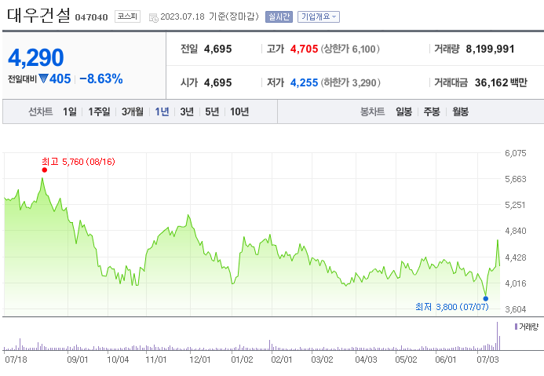The height and width of the screenshot is (376, 544).
Task: Click the 01/02 date axis label
Action: click(242, 360)
